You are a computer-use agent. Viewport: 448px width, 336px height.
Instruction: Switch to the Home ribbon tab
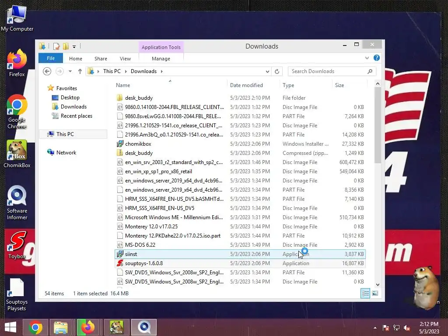76,59
